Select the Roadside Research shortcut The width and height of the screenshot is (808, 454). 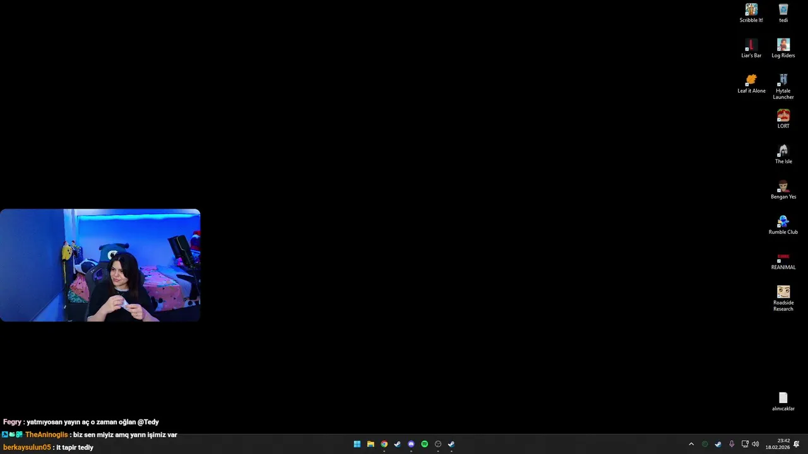(x=783, y=298)
